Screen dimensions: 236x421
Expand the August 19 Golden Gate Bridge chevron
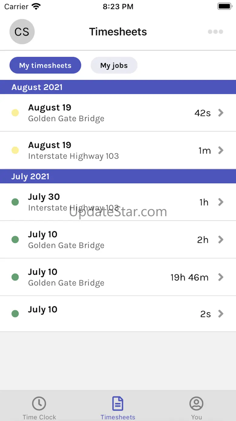221,113
